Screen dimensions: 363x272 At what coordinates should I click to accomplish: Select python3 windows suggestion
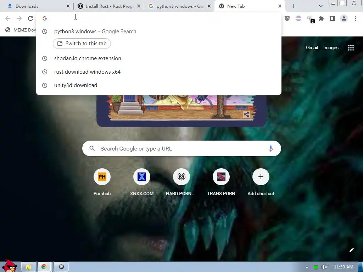(x=159, y=32)
